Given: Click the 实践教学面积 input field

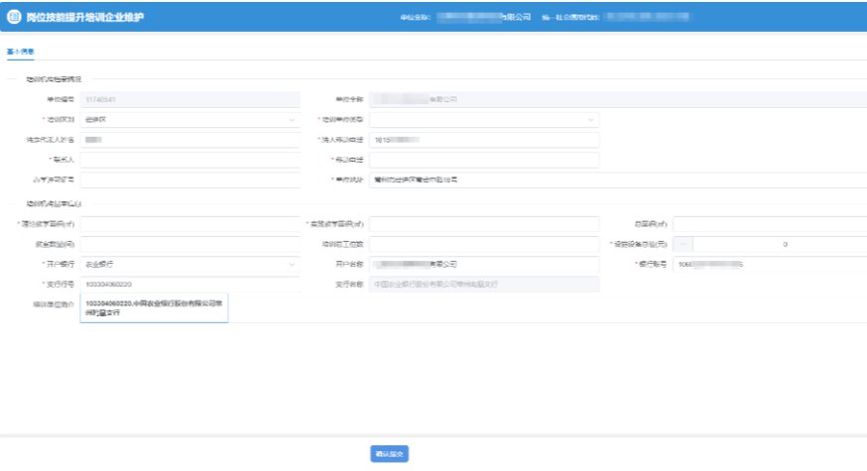Looking at the screenshot, I should [x=483, y=224].
